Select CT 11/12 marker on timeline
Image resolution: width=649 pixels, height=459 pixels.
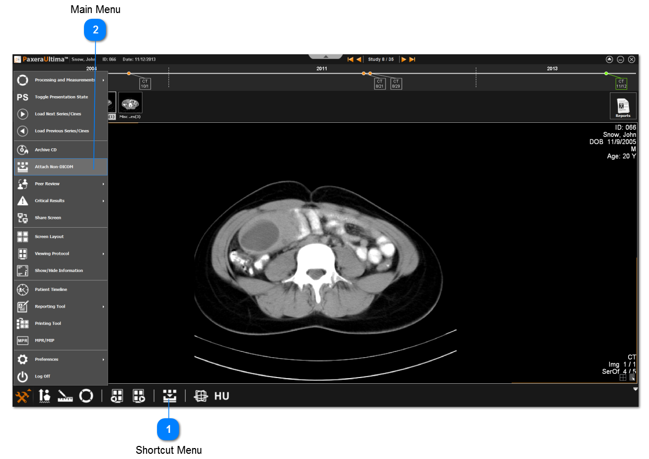click(621, 84)
